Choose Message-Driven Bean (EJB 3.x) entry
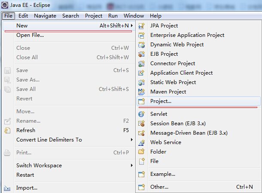 pos(198,133)
